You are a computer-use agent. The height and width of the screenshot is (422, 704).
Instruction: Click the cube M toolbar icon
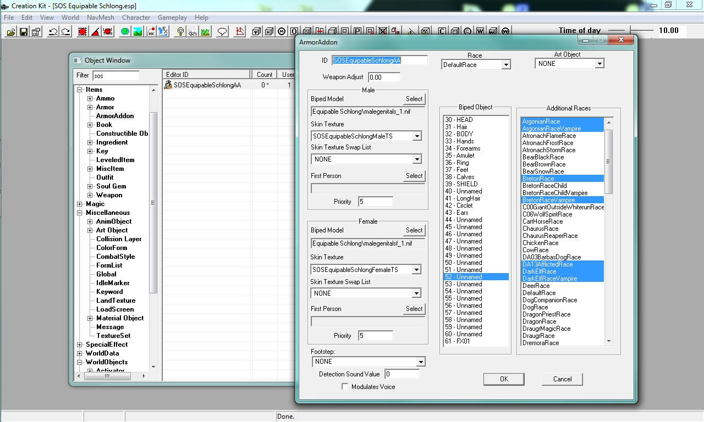[269, 32]
